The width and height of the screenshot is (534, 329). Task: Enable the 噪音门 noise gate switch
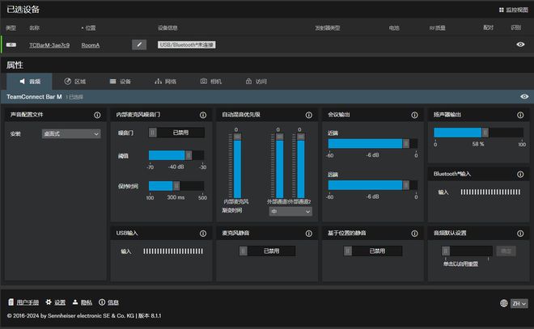[x=176, y=133]
